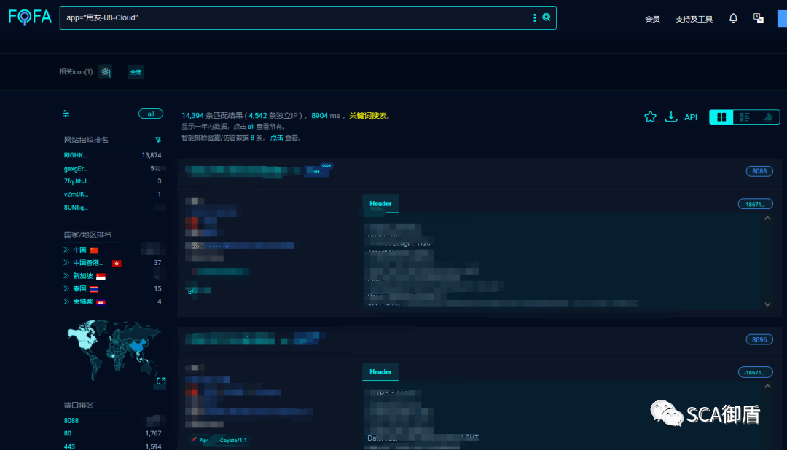Click second result's -18671... icon hash badge
This screenshot has height=450, width=787.
tap(755, 372)
